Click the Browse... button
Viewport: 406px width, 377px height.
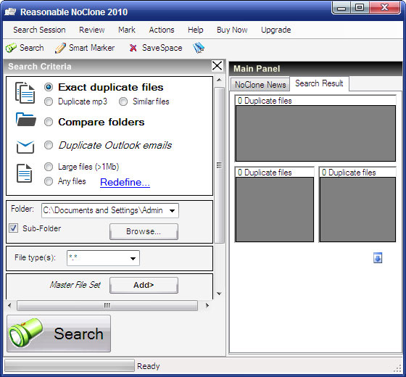point(144,231)
